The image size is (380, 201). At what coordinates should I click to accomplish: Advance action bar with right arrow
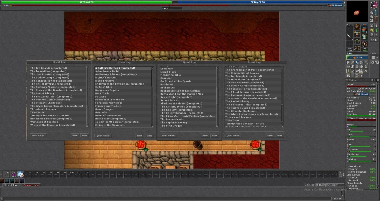point(341,173)
